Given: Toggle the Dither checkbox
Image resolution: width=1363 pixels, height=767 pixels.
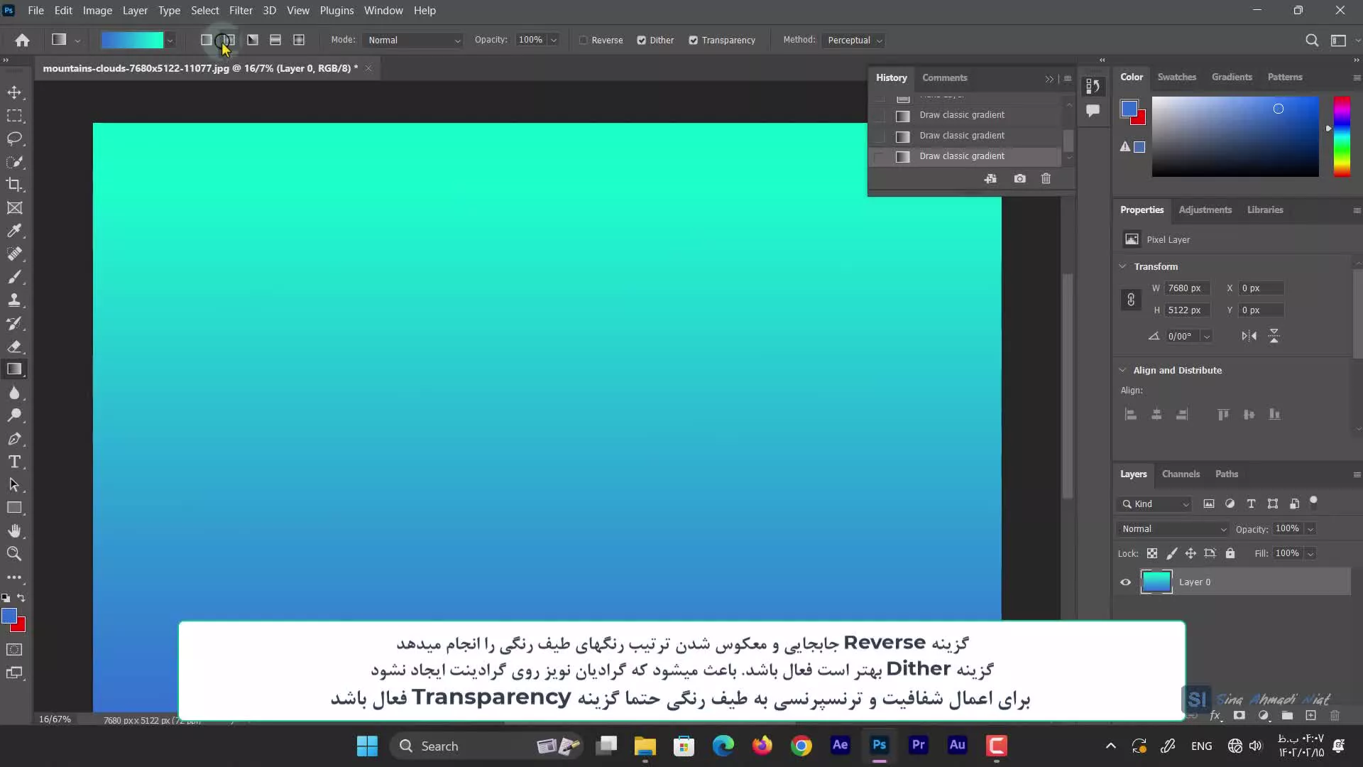Looking at the screenshot, I should [x=642, y=39].
